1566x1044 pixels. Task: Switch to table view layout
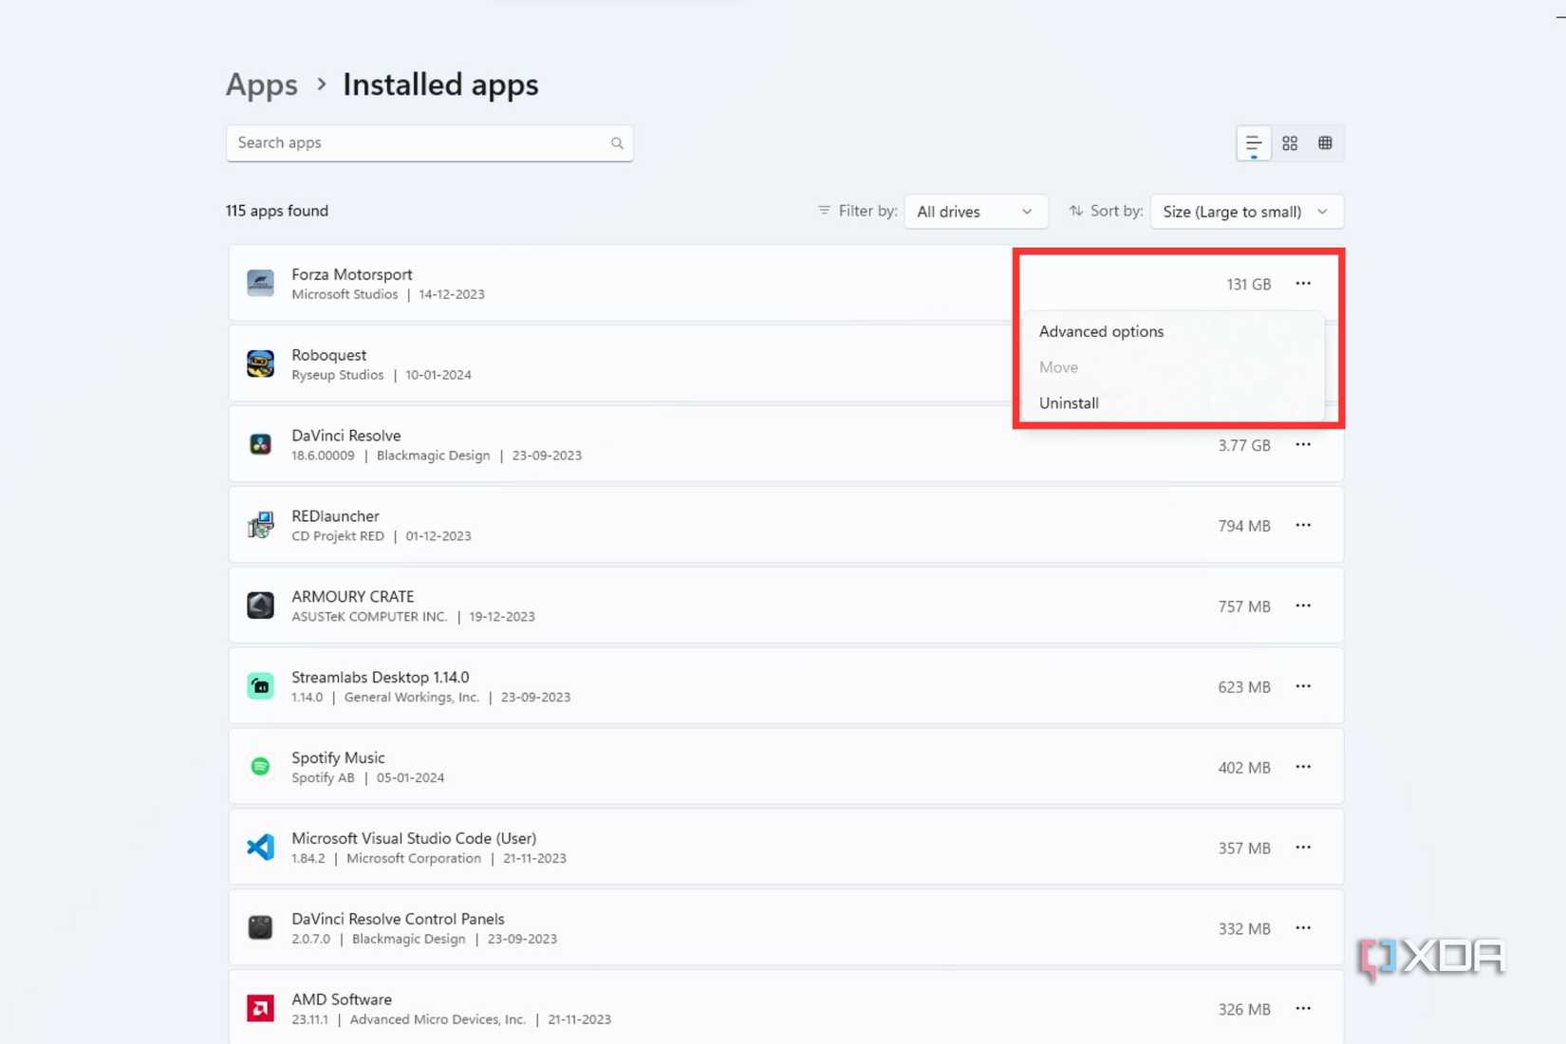point(1325,143)
